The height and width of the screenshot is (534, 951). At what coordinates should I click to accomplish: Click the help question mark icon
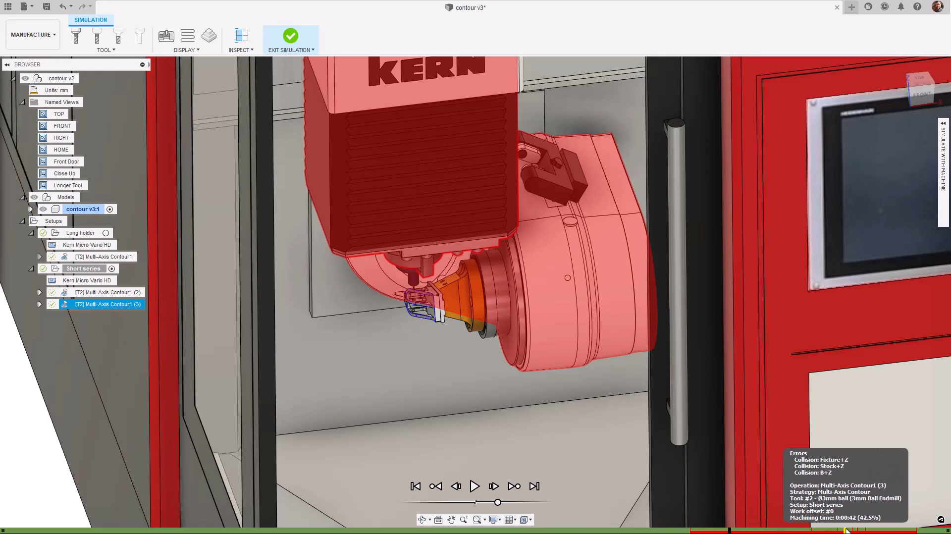coord(917,7)
